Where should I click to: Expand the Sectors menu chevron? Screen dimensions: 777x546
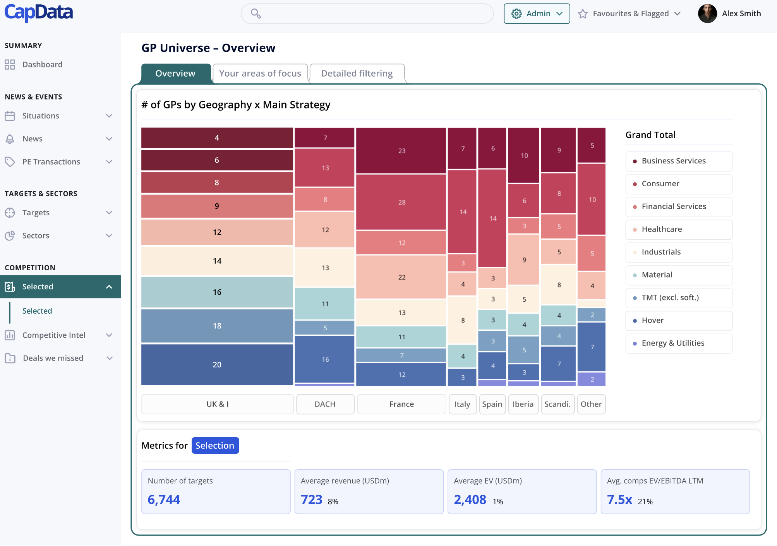[109, 235]
